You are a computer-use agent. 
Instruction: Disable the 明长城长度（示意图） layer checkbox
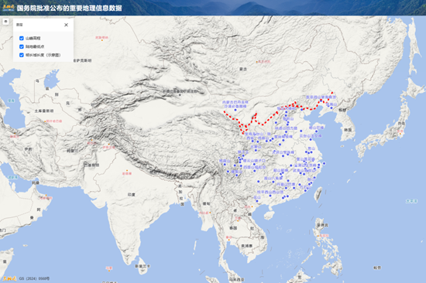(x=22, y=55)
